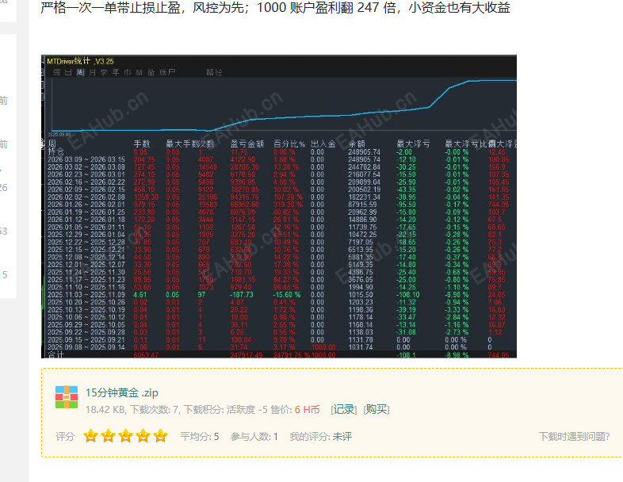Rate with the fifth gold star

click(x=161, y=436)
